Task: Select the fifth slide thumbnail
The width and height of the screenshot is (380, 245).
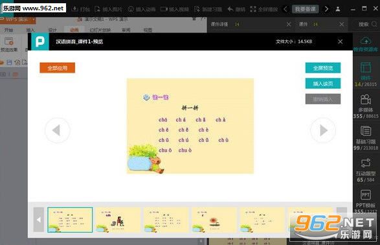Action: [x=262, y=220]
